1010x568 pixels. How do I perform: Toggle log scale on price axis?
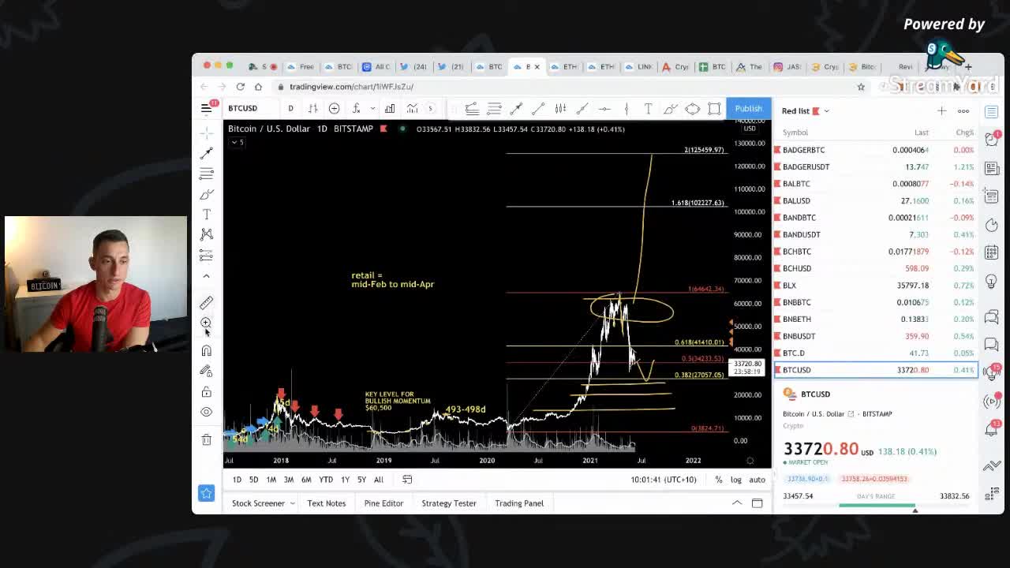pos(735,480)
